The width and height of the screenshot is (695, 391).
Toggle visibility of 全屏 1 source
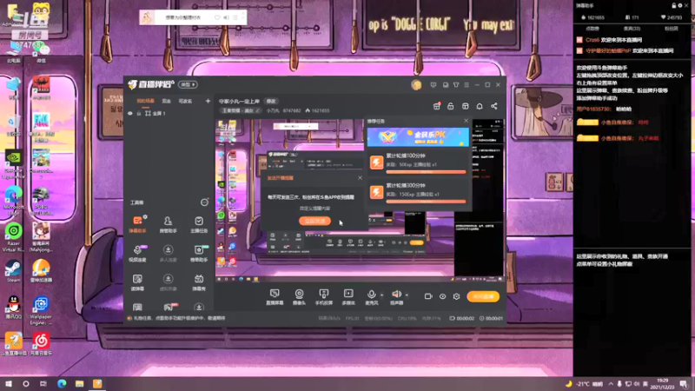point(130,114)
